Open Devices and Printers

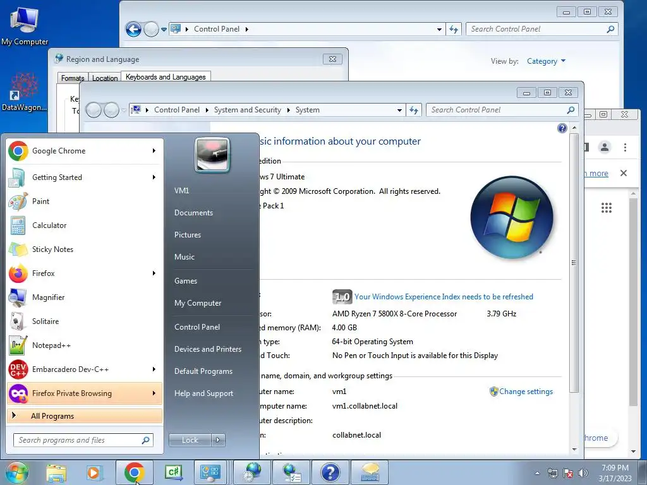[207, 349]
